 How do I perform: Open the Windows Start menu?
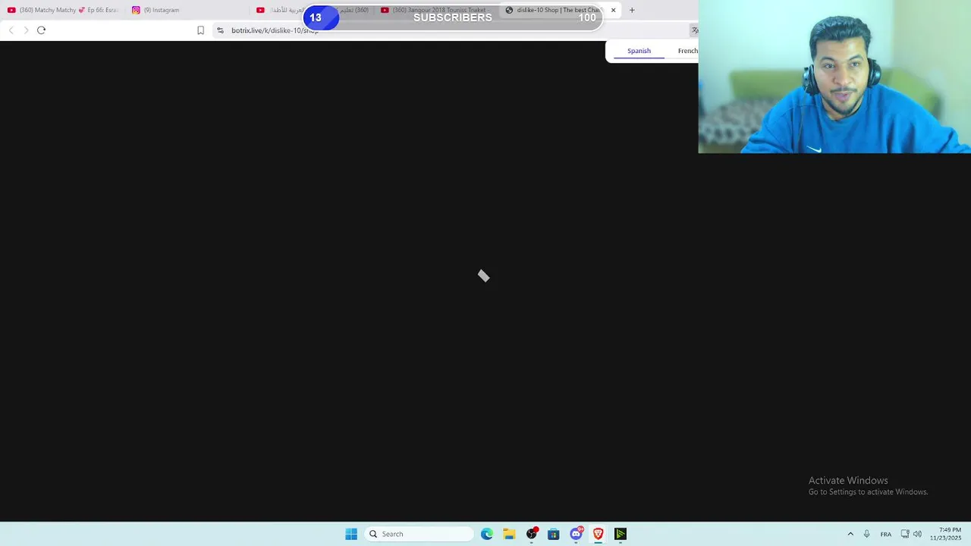point(351,534)
